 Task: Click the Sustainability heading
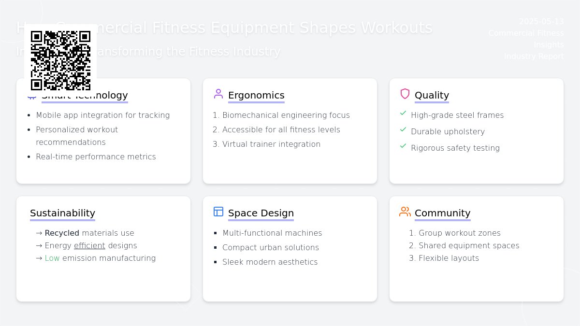coord(62,213)
